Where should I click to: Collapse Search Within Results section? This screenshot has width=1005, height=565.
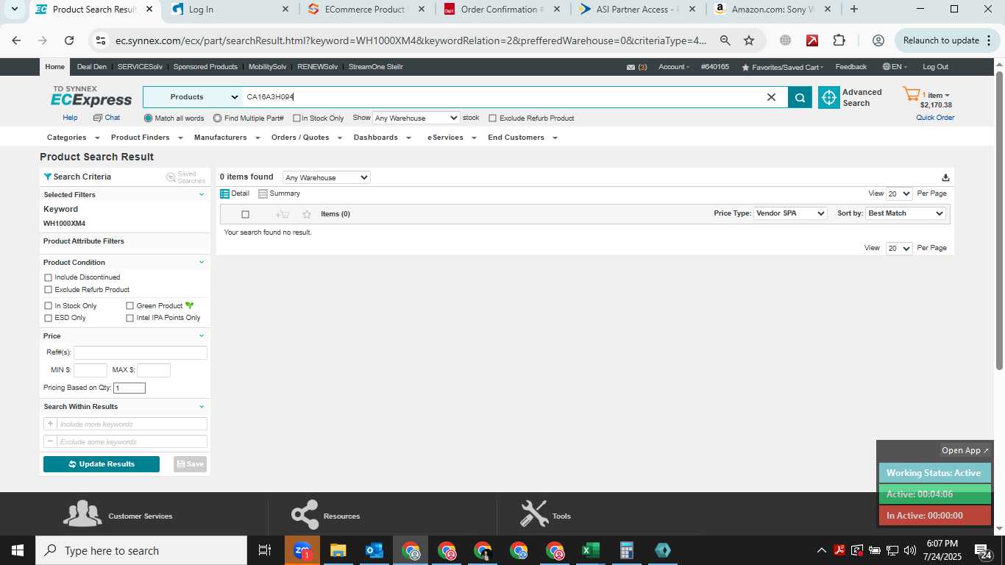[x=202, y=406]
